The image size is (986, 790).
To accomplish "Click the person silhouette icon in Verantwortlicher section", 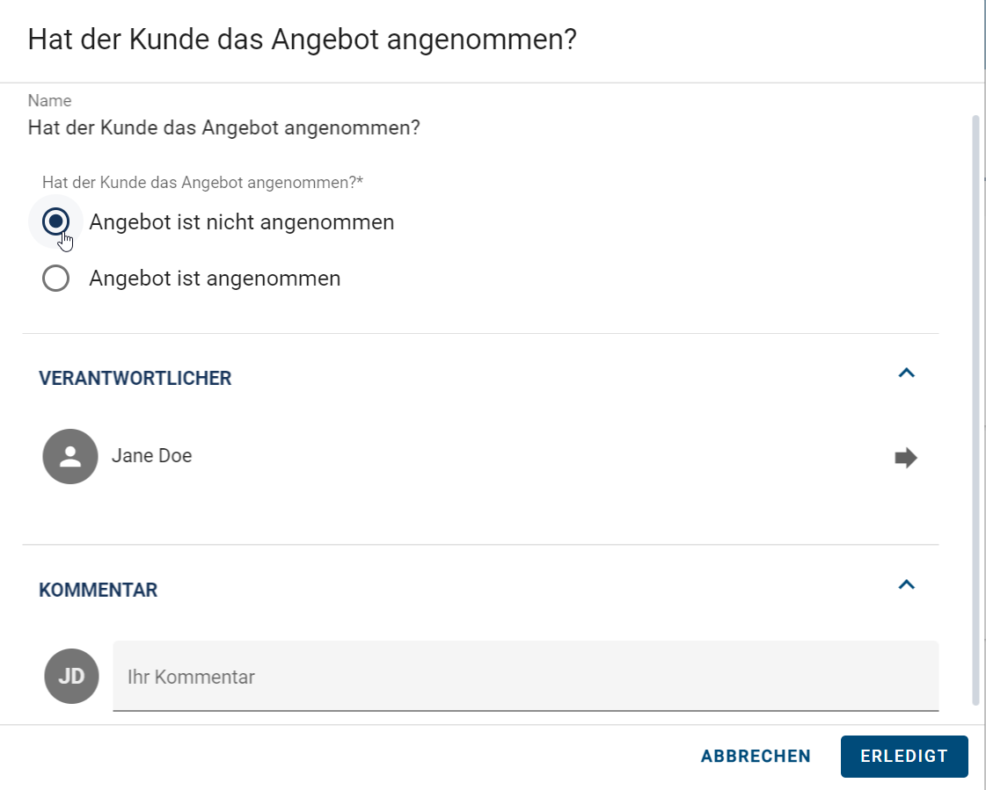I will pos(70,457).
